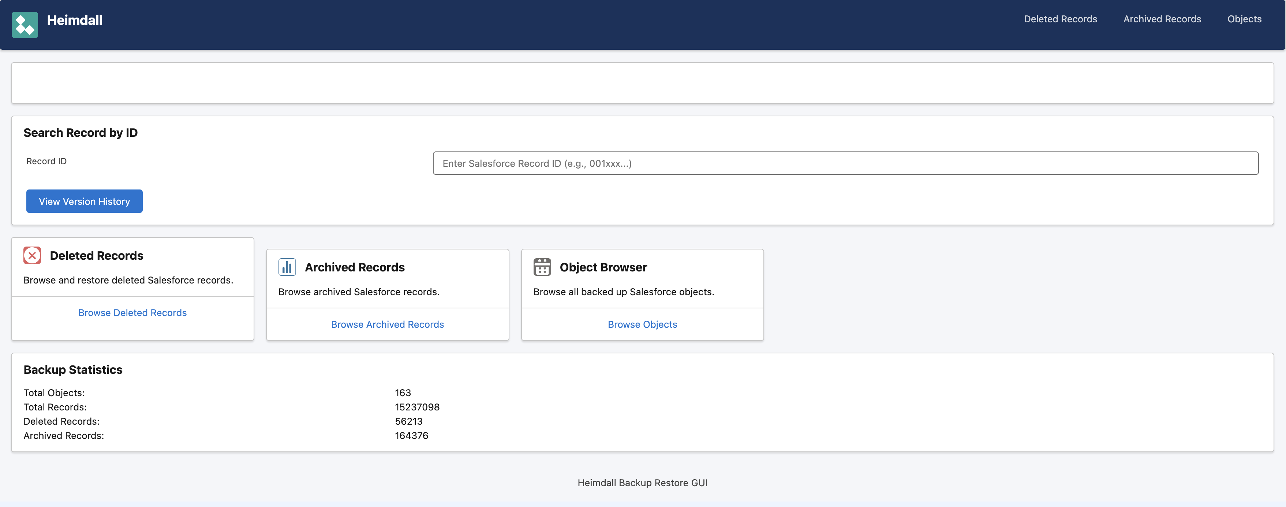Click the Heimdall logo icon
This screenshot has height=507, width=1286.
pos(25,25)
